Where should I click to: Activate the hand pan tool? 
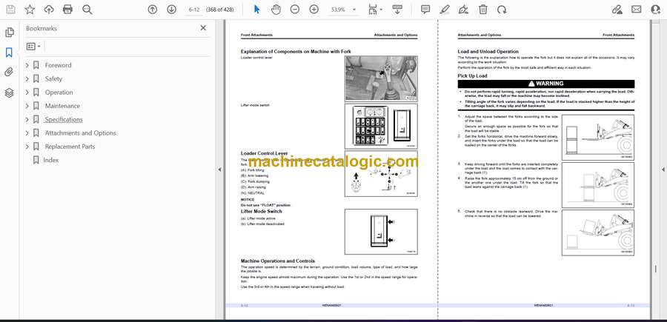pos(276,10)
